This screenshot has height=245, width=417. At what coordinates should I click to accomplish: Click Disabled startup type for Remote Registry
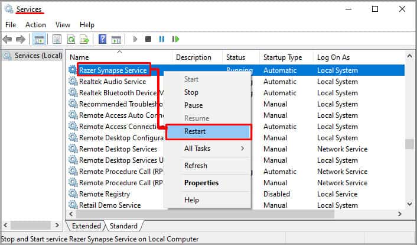[x=276, y=194]
